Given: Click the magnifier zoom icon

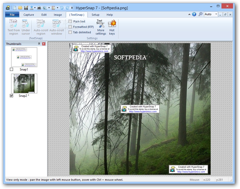Looking at the screenshot, I should [x=200, y=14].
